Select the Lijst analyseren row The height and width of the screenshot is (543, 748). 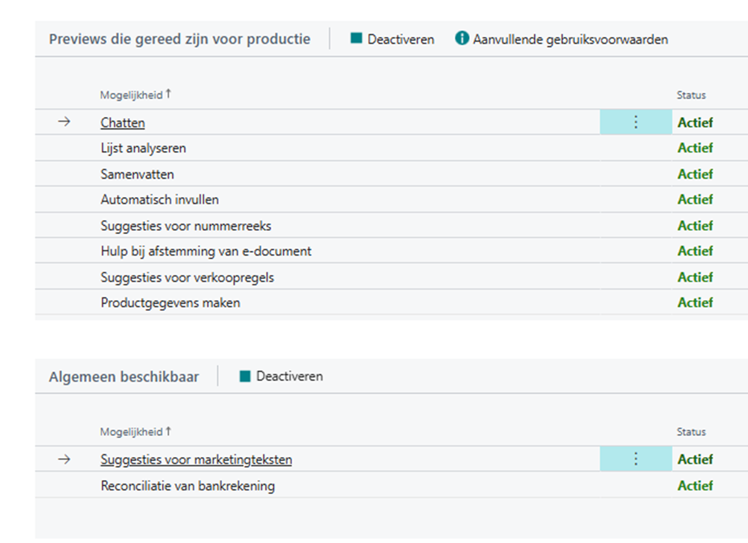click(x=143, y=148)
